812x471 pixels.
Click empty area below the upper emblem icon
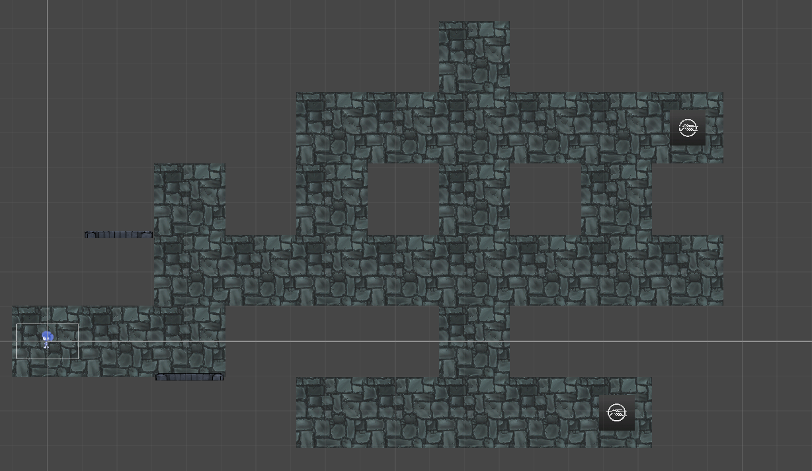click(x=688, y=198)
